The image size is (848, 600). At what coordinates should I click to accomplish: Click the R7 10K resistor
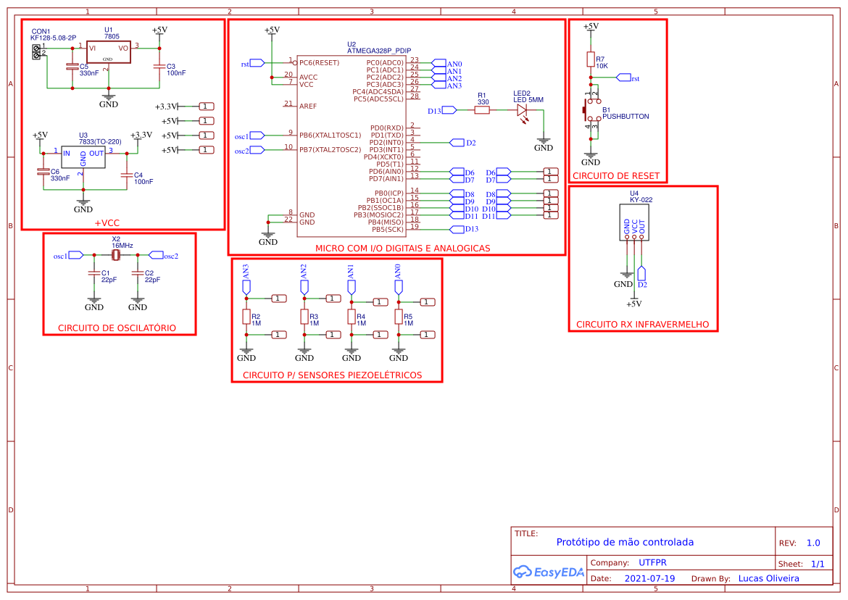pyautogui.click(x=591, y=59)
